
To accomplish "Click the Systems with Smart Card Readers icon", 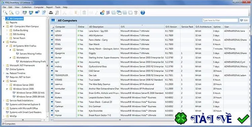I will 7,112.
